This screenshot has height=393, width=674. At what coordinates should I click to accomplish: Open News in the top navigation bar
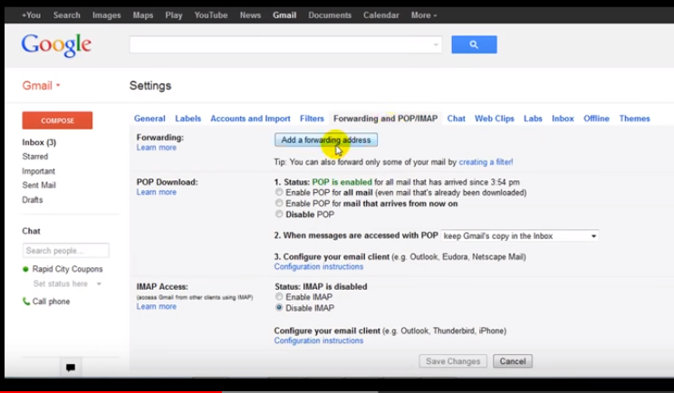point(250,15)
